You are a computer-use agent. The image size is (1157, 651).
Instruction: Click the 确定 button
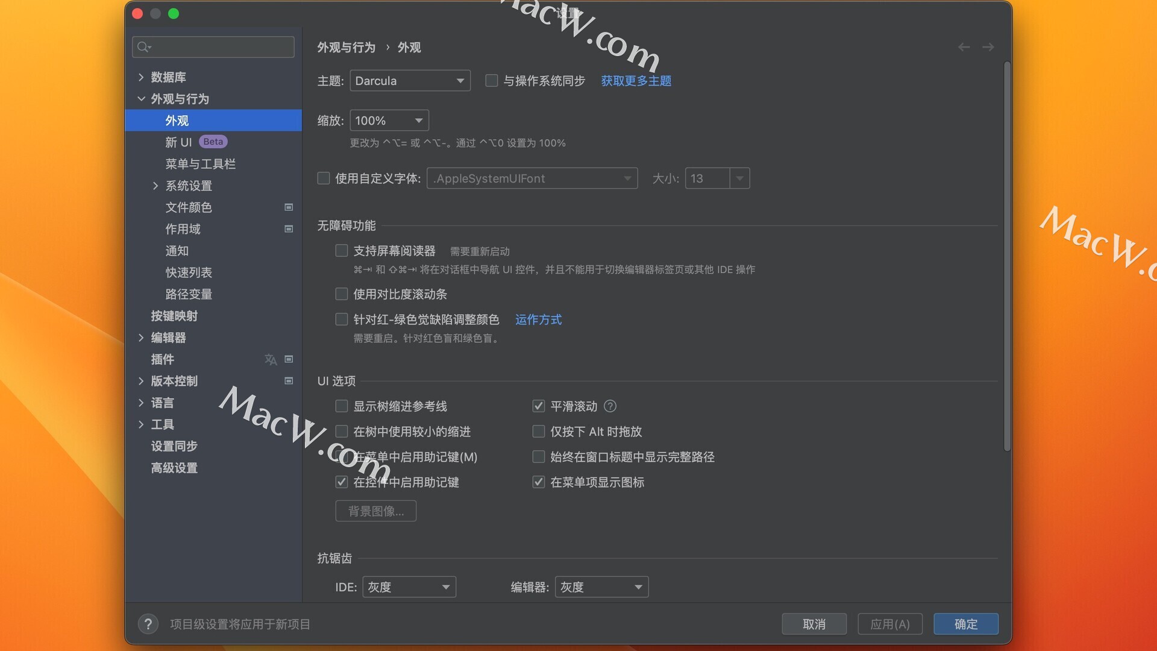(966, 624)
